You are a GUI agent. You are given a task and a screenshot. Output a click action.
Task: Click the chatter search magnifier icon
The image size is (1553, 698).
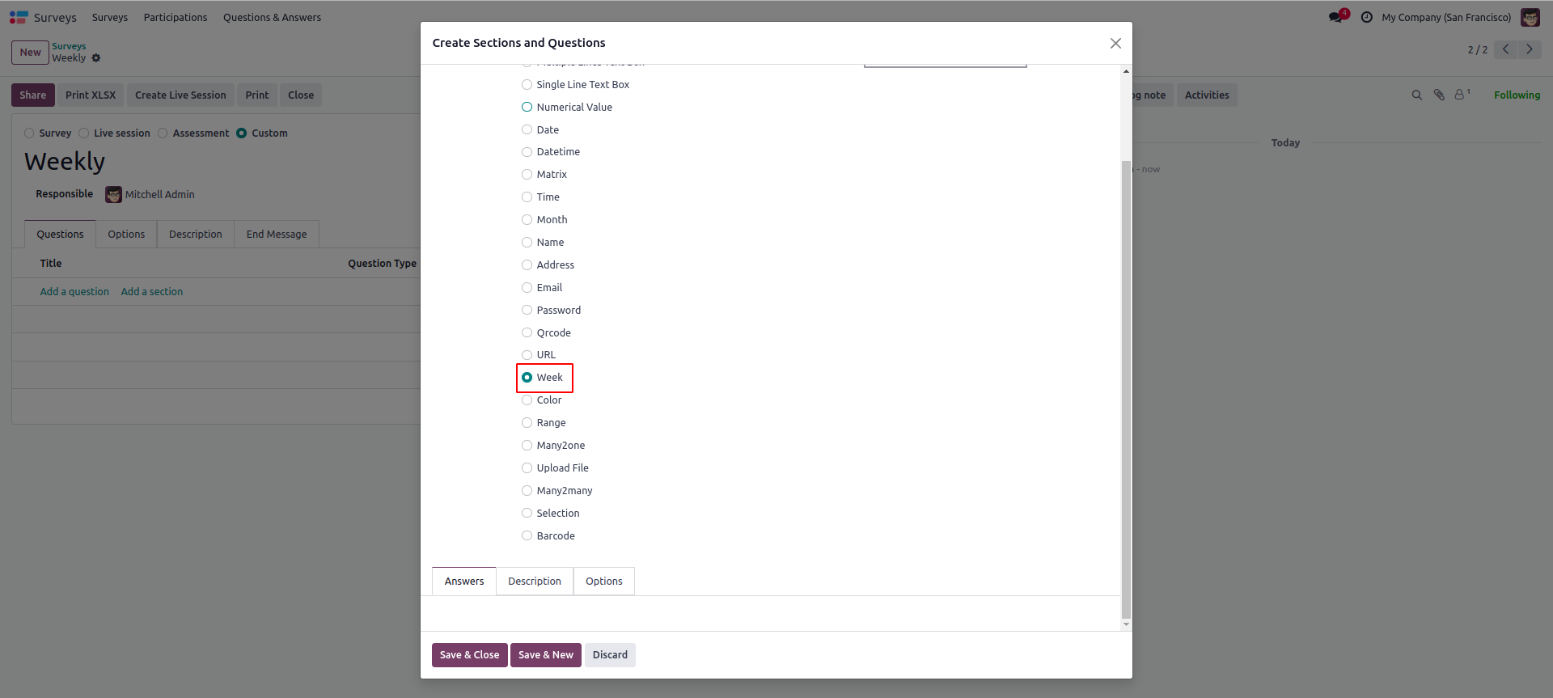tap(1416, 95)
